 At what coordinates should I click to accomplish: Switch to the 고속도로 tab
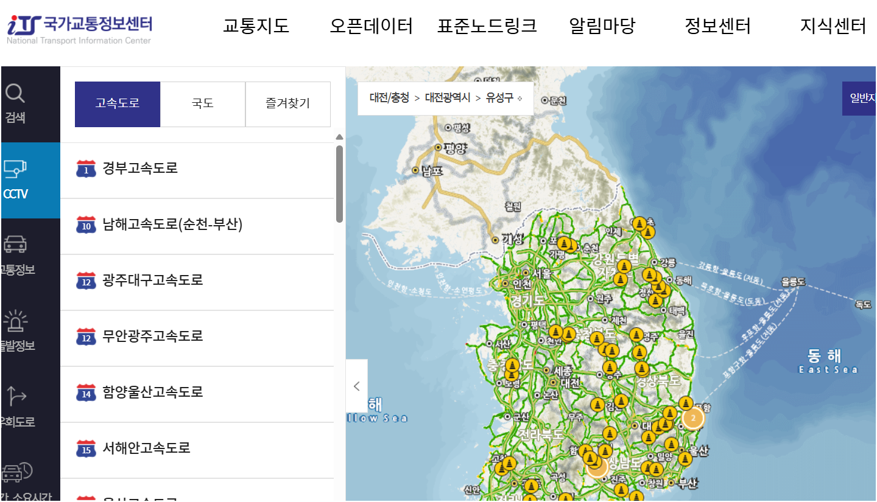pyautogui.click(x=118, y=104)
